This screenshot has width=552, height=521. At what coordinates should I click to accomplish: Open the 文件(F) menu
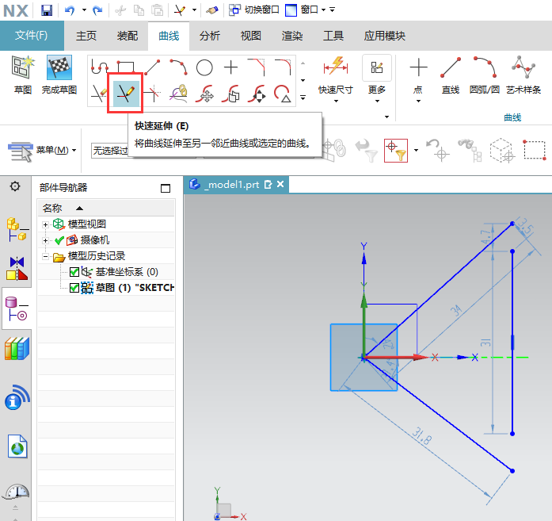click(x=32, y=36)
